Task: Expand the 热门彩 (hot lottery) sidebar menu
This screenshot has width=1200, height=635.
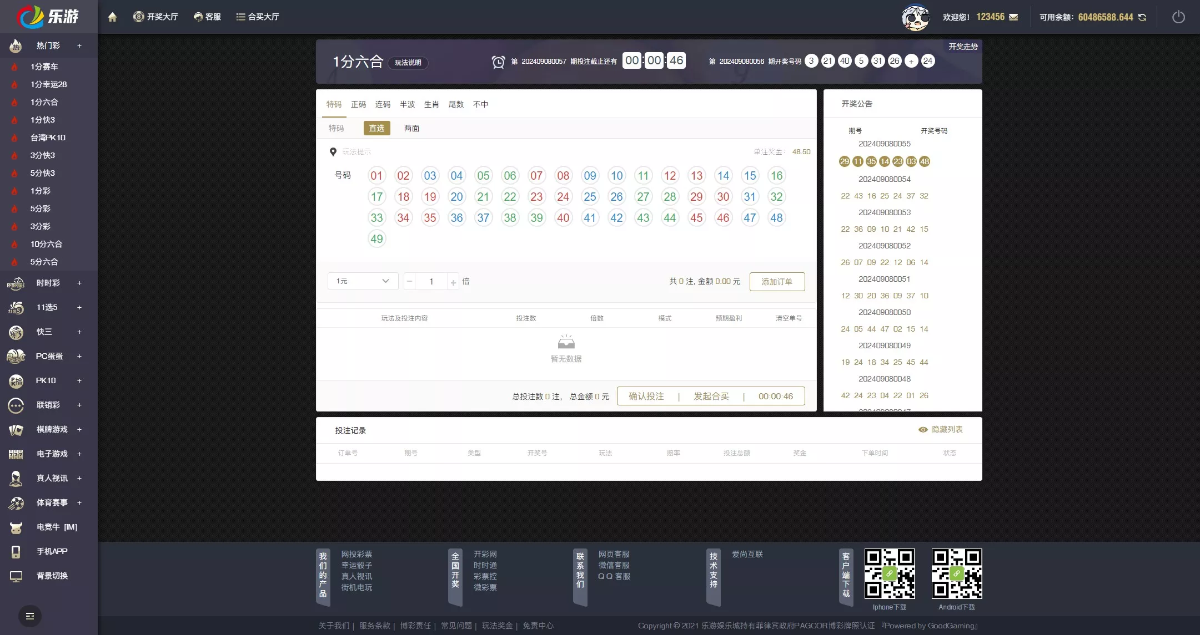Action: click(79, 45)
